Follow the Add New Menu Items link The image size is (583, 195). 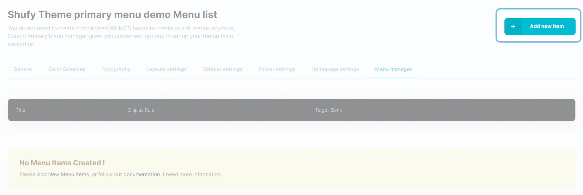click(63, 174)
